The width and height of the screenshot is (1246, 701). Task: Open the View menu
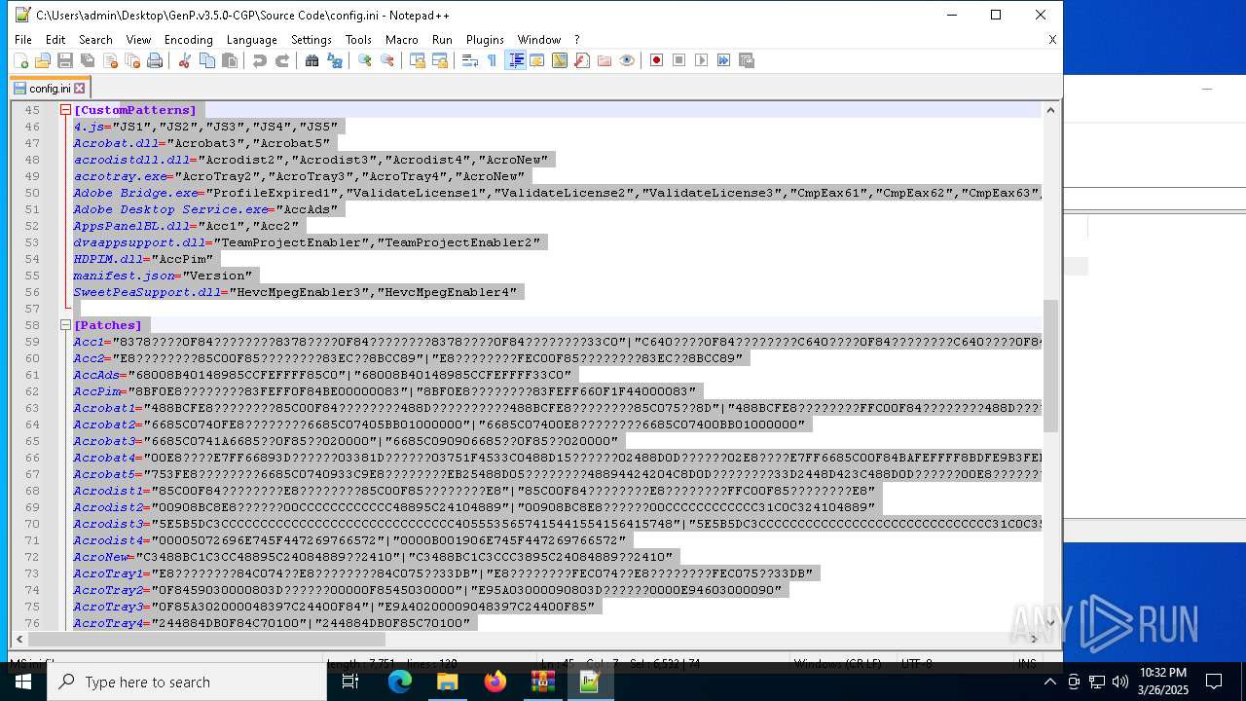click(x=138, y=40)
